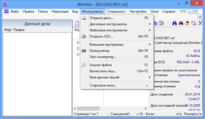
Task: Click the 42 байты file size value
Action: click(x=193, y=56)
